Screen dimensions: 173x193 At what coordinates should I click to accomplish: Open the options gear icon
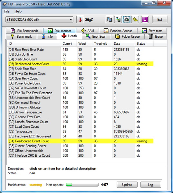coord(135,19)
